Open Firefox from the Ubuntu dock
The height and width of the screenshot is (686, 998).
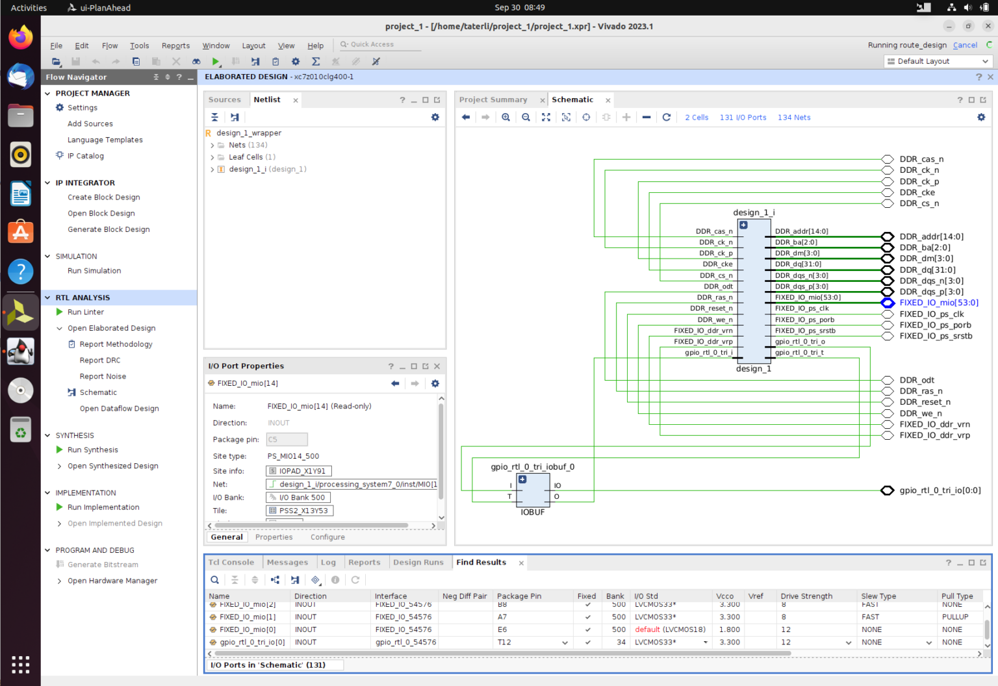pyautogui.click(x=21, y=38)
